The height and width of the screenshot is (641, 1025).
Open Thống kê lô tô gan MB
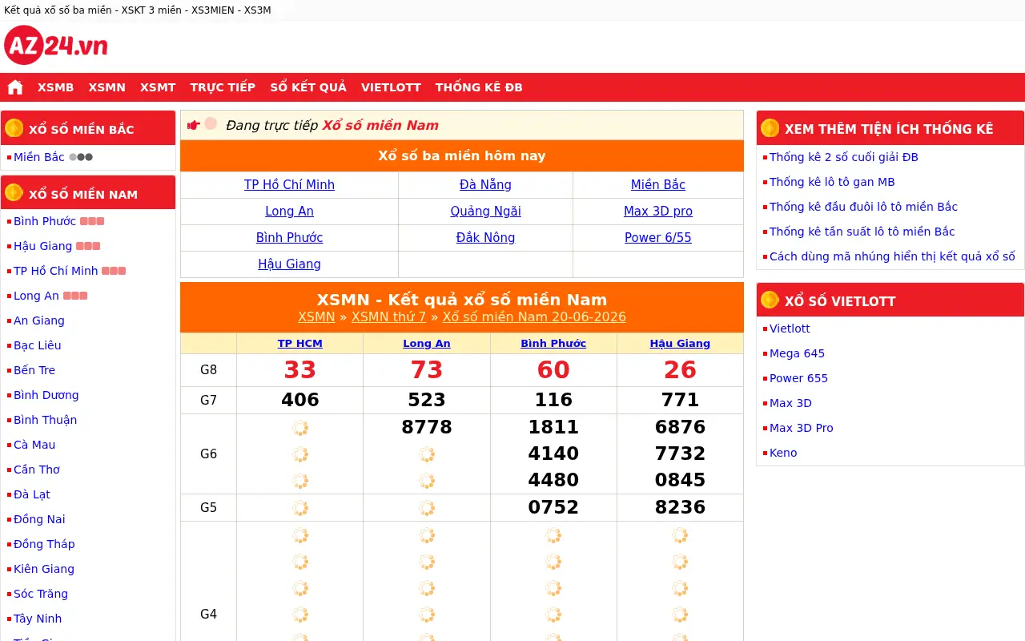point(832,182)
